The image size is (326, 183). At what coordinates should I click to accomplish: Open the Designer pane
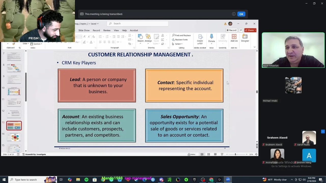click(245, 38)
